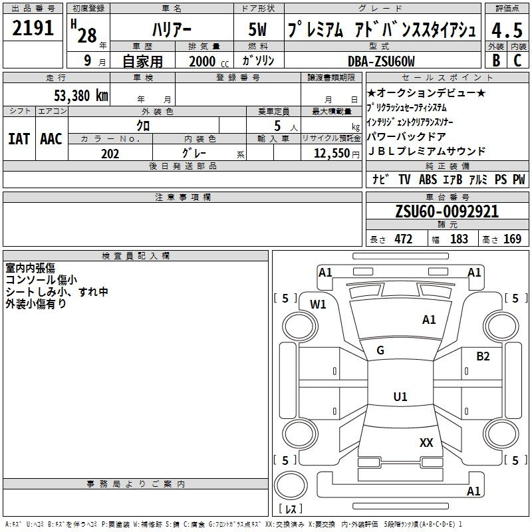Click the レス marker below the car diagram
The width and height of the screenshot is (532, 532).
tap(291, 509)
